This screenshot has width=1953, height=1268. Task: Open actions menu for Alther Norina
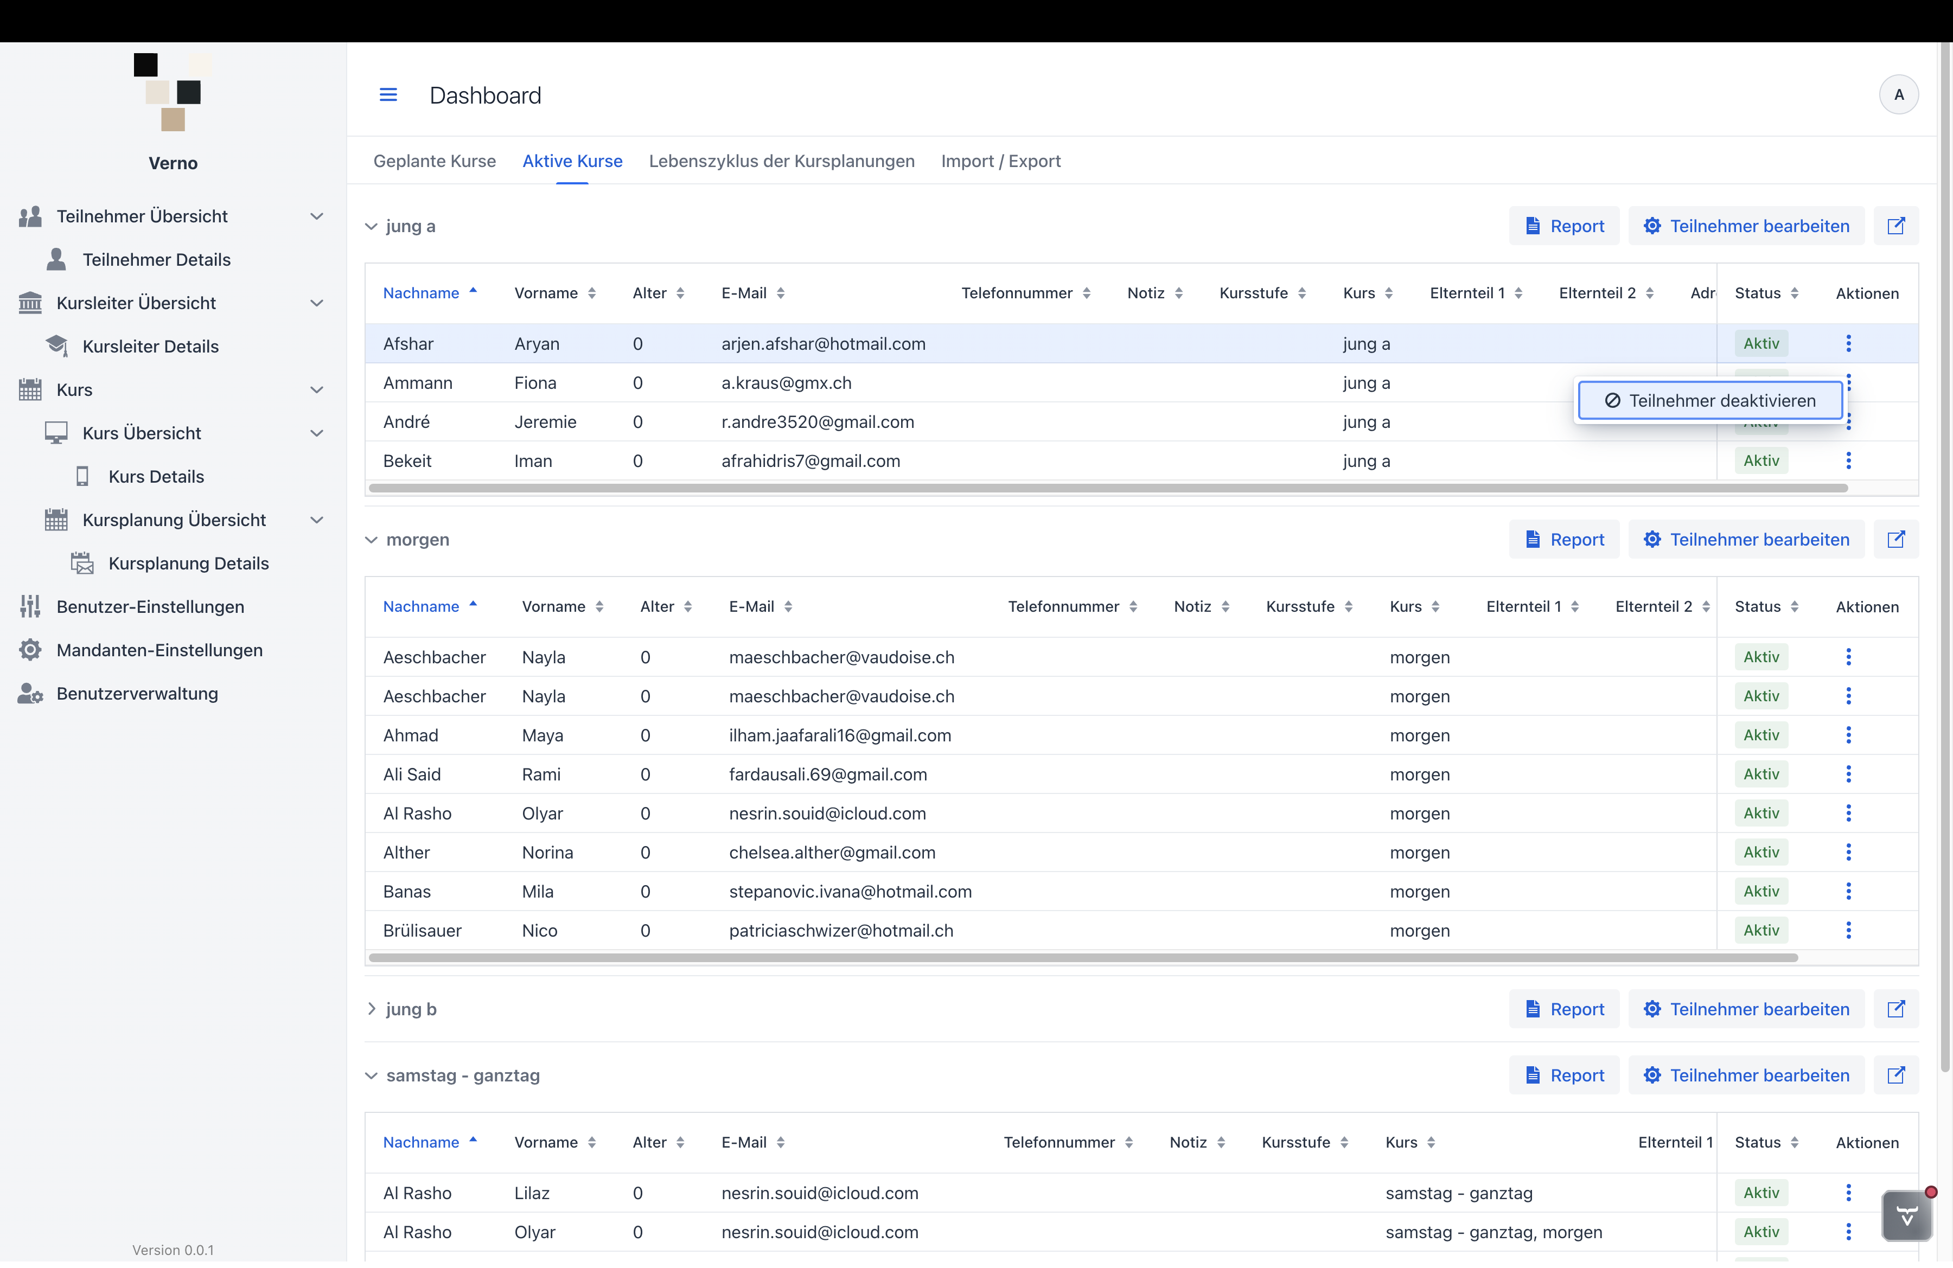(x=1848, y=852)
